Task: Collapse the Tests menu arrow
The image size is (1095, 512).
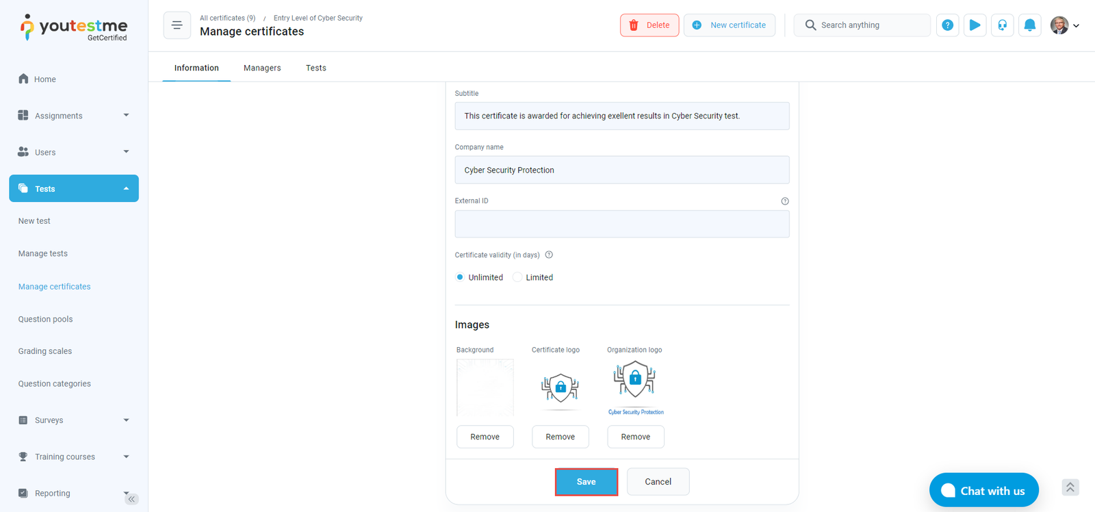Action: click(126, 188)
